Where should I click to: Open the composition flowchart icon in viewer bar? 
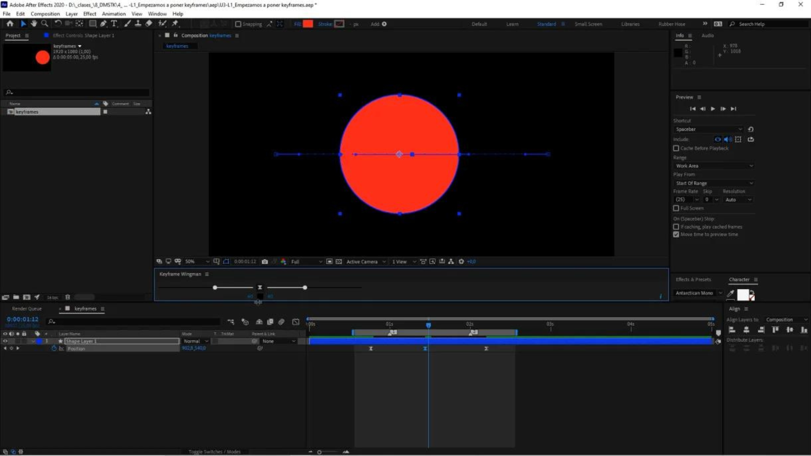pyautogui.click(x=451, y=262)
